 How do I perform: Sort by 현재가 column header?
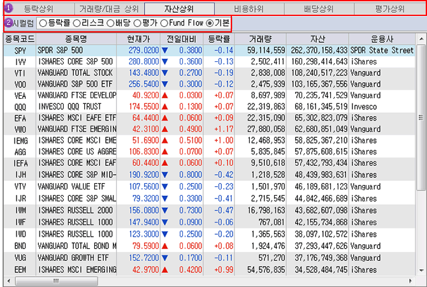click(x=138, y=39)
